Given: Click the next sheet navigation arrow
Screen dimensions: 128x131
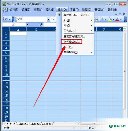Looking at the screenshot, I should click(11, 124).
